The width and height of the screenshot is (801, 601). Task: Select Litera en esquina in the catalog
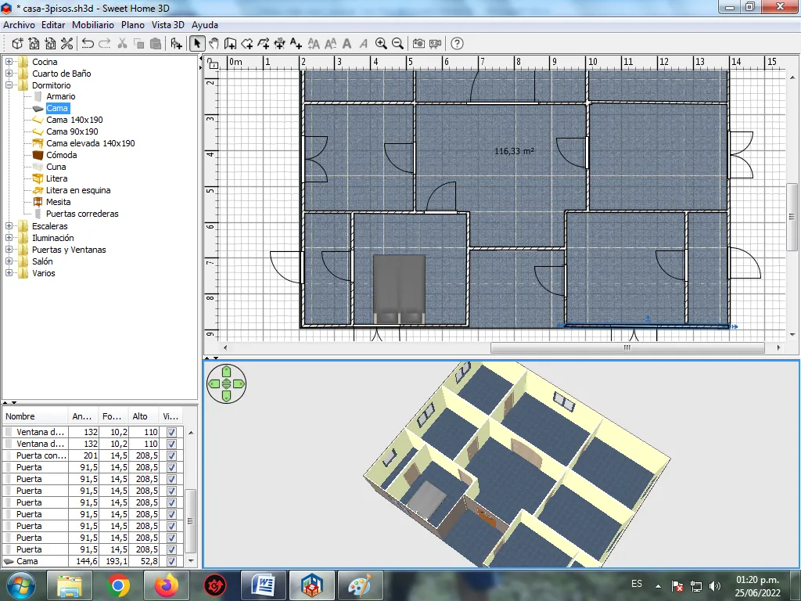[x=78, y=191]
